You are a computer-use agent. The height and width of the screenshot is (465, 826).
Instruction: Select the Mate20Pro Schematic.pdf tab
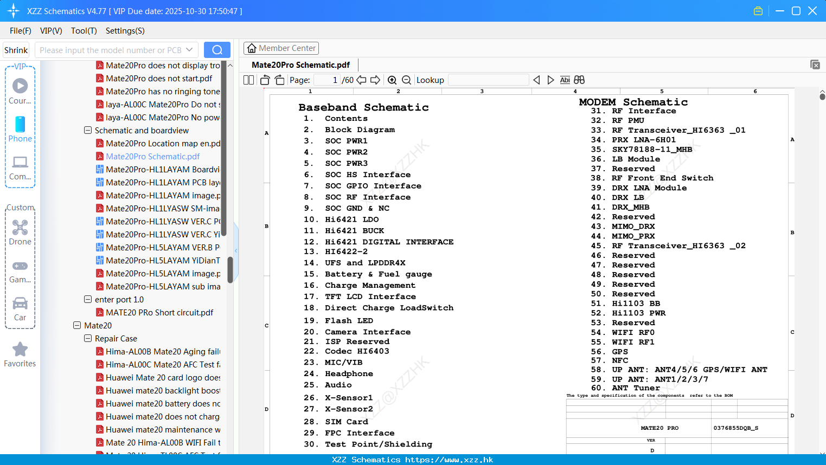301,64
